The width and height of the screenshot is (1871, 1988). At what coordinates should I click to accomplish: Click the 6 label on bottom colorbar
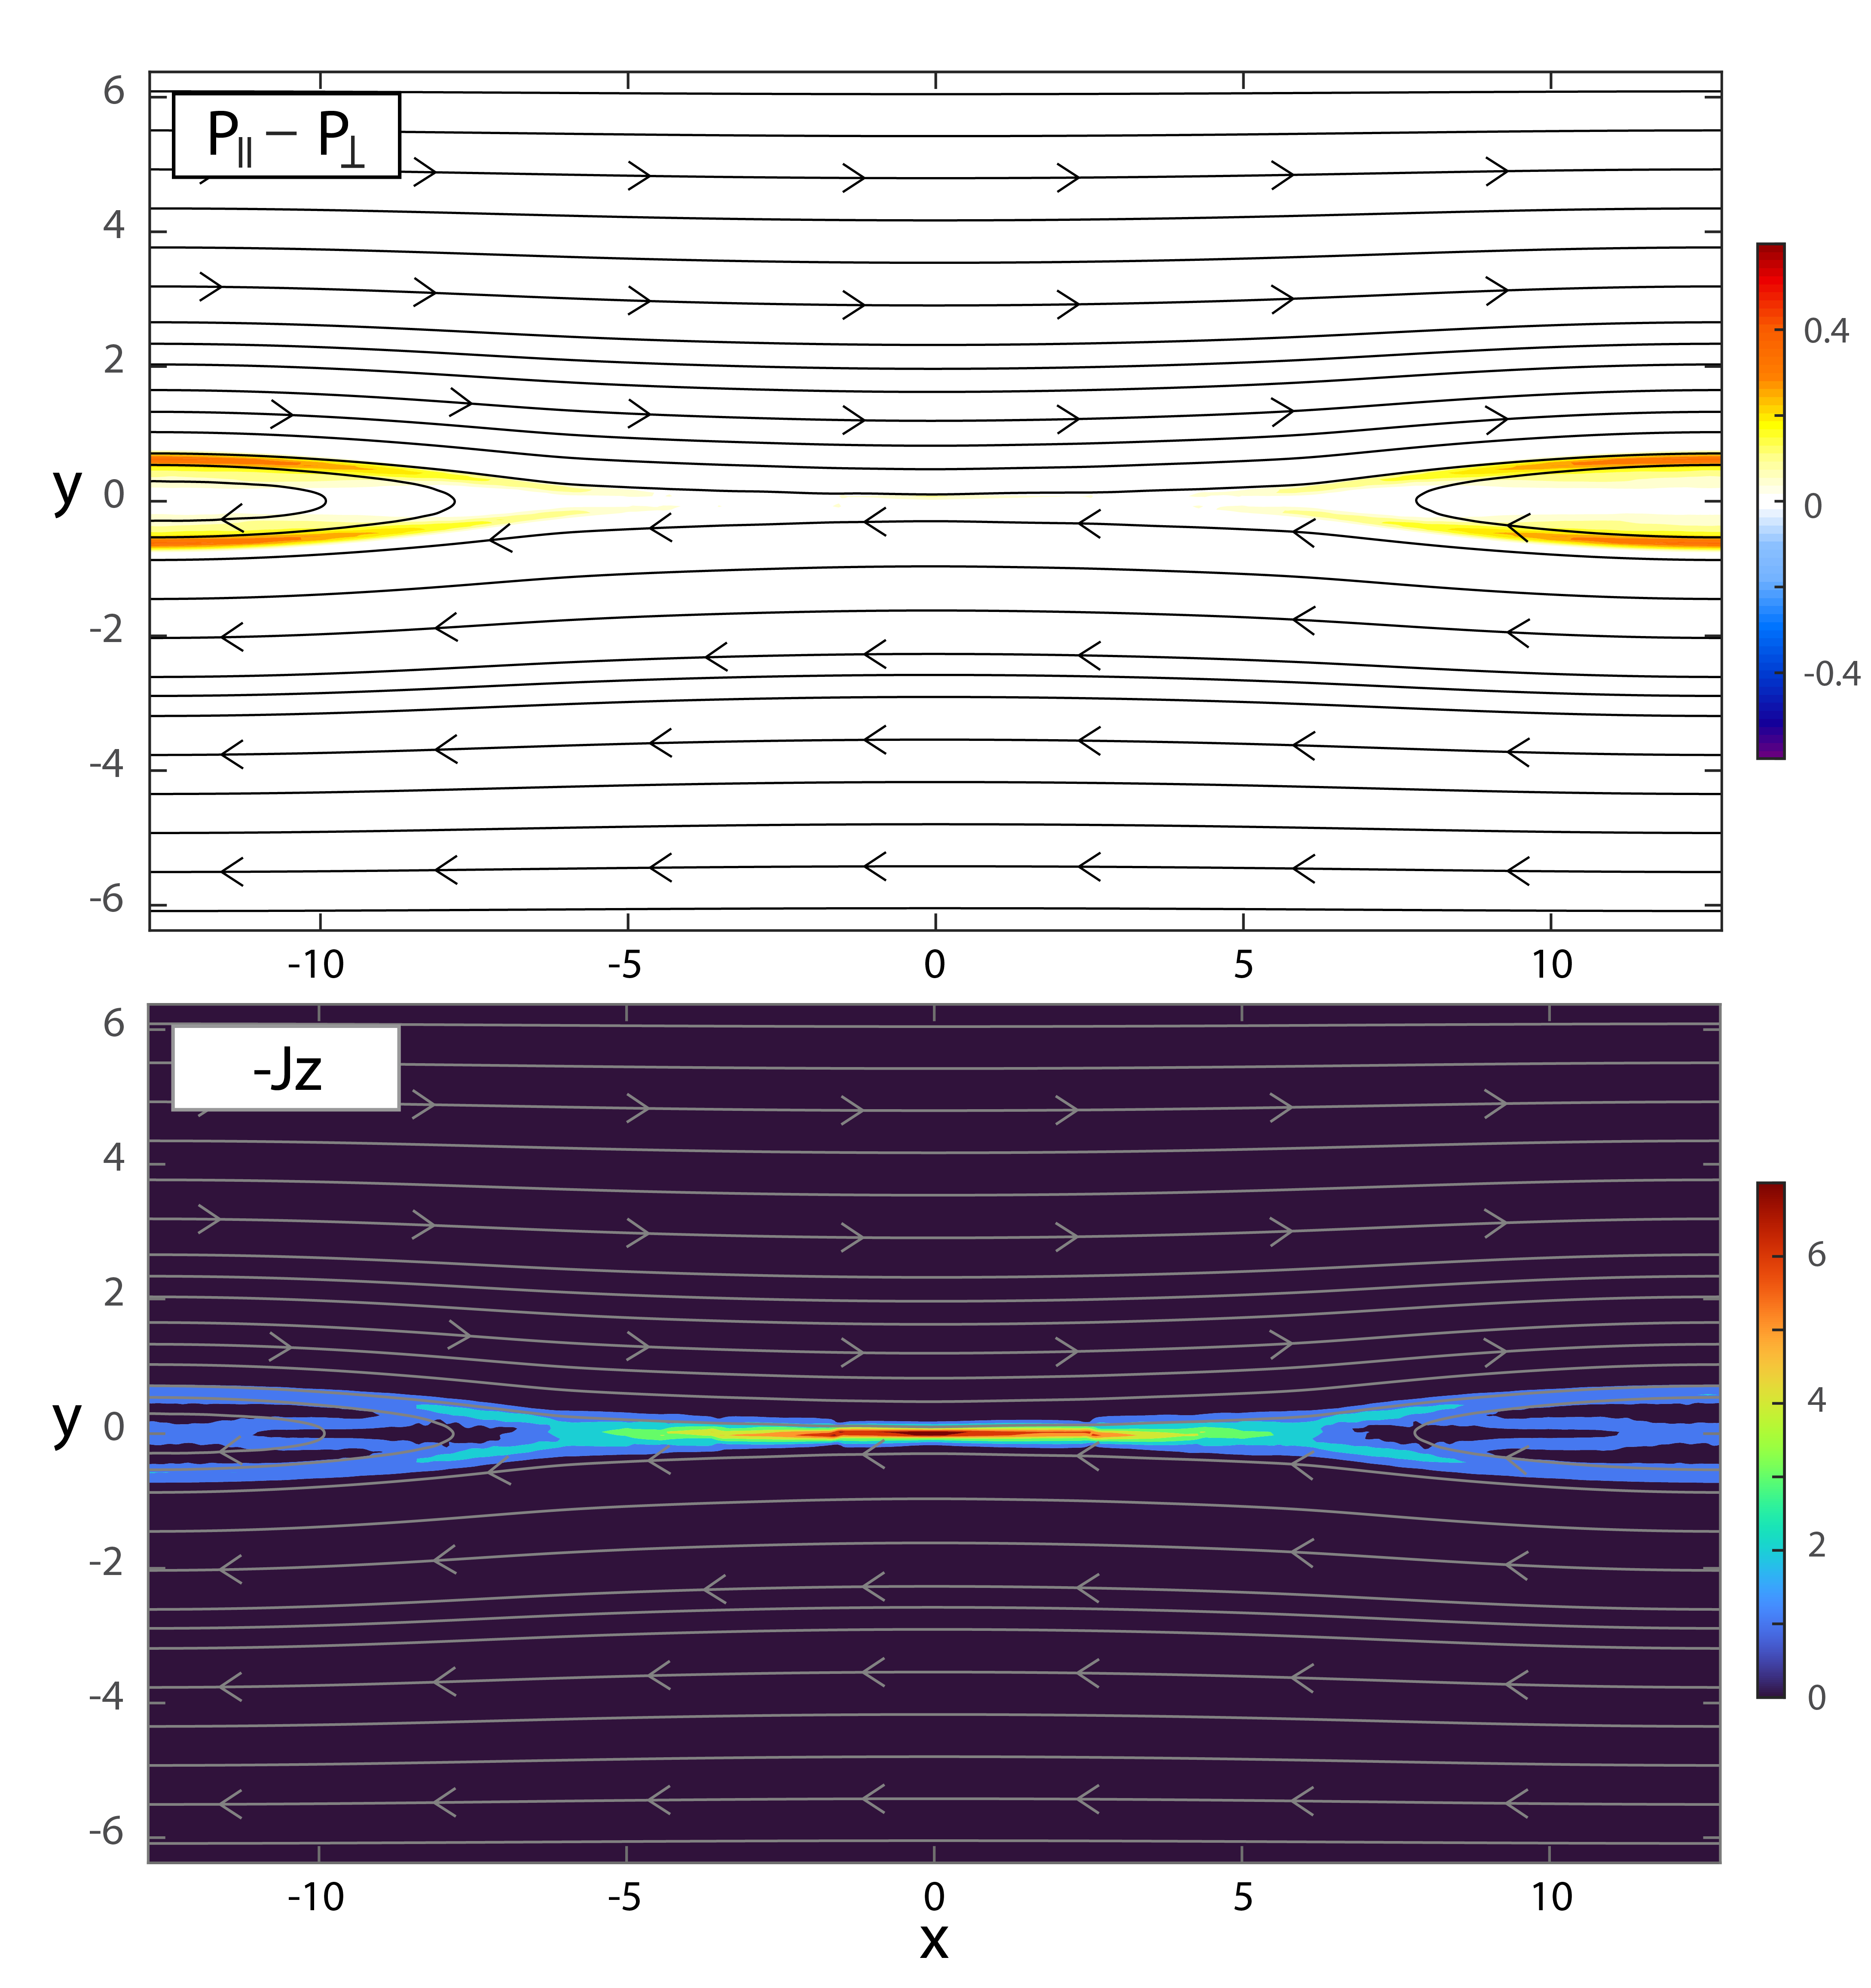pyautogui.click(x=1816, y=1254)
